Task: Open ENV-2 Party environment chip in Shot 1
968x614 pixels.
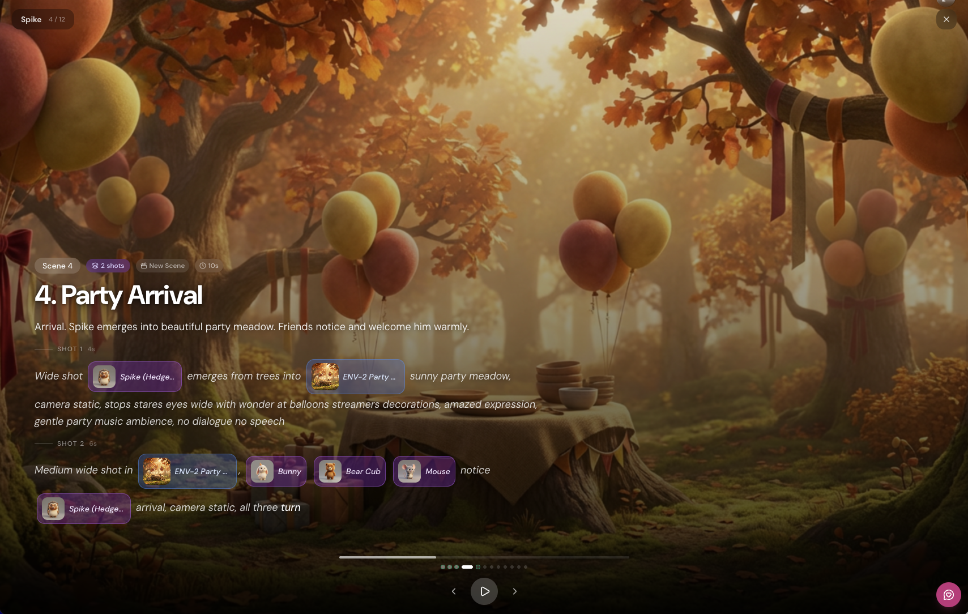Action: click(x=355, y=377)
